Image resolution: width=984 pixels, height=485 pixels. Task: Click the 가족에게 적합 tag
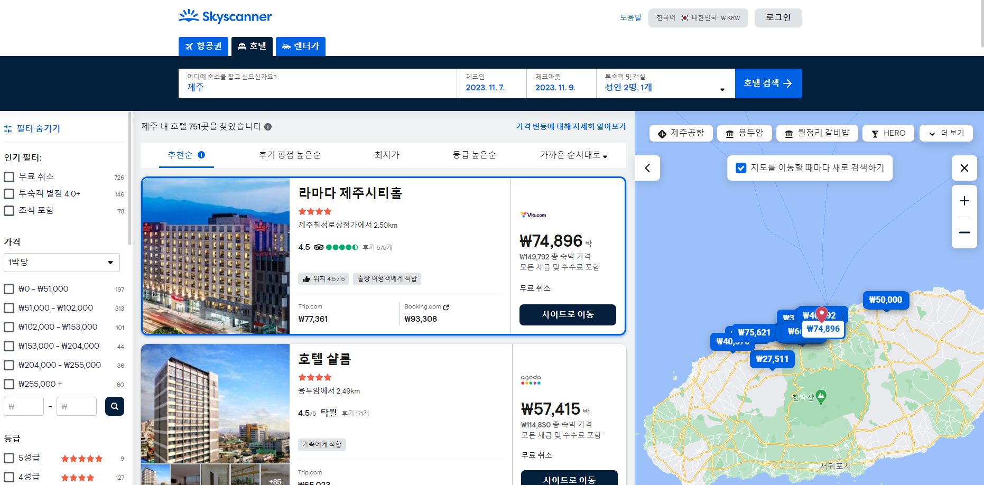tap(322, 445)
